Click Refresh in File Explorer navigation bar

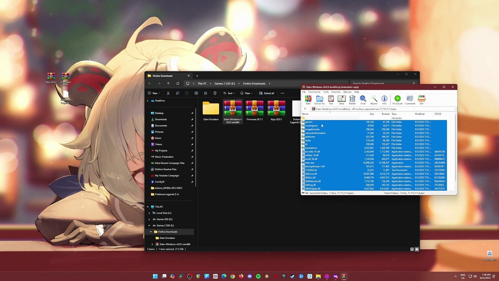point(177,84)
